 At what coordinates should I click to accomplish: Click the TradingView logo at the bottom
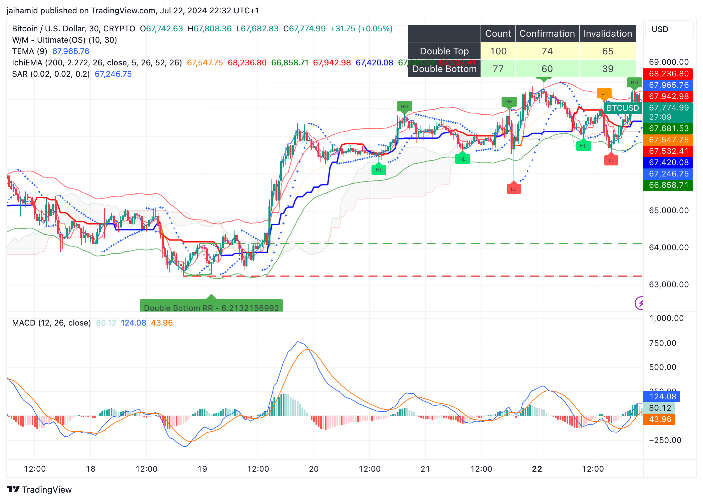coord(39,489)
